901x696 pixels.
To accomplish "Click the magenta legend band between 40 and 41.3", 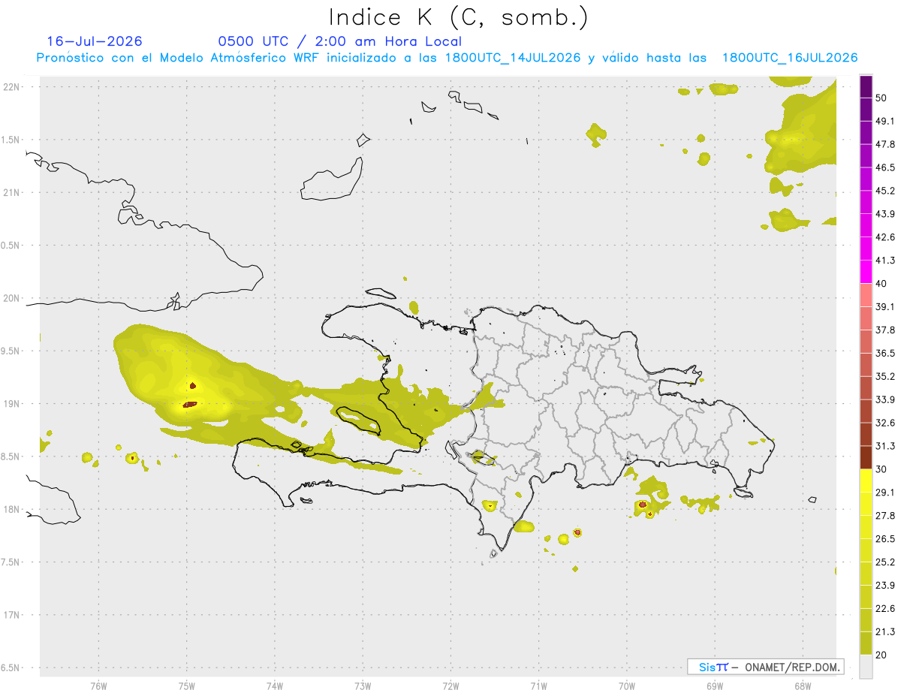I will (x=866, y=272).
